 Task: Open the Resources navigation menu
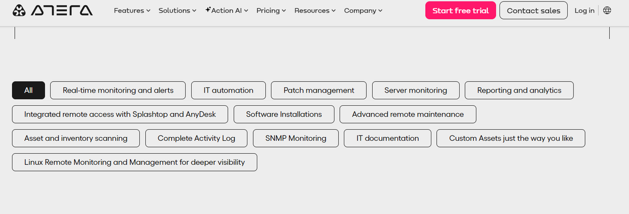315,10
